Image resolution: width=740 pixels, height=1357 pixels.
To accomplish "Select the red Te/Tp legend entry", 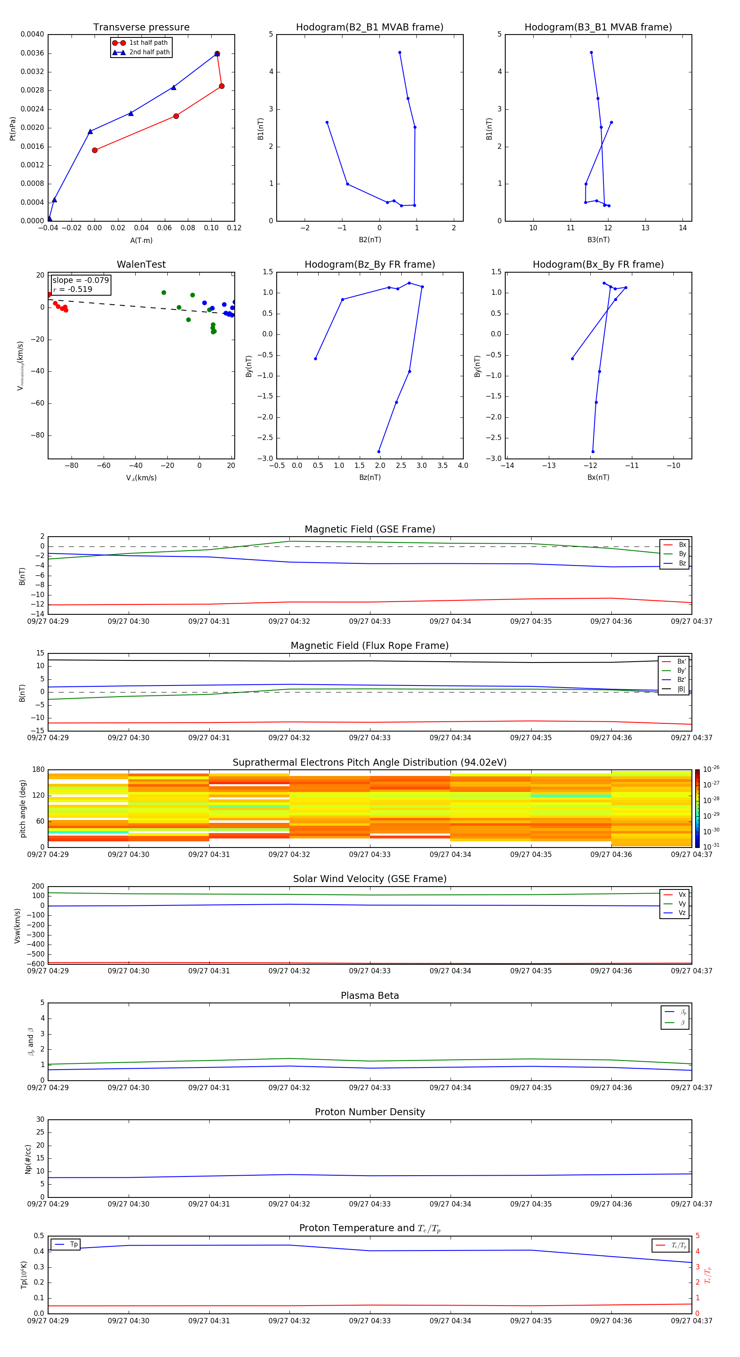I will [x=671, y=1246].
